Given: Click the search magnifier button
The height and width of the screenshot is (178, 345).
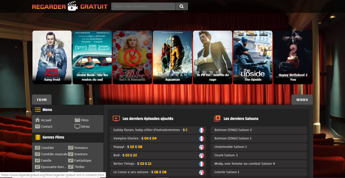Looking at the screenshot, I should (x=182, y=6).
